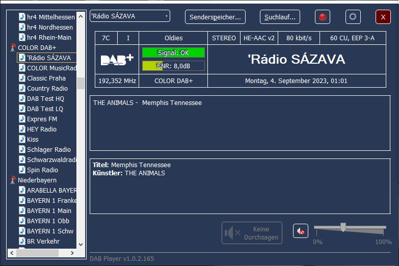Select Classic Praha station
The width and height of the screenshot is (399, 266).
tap(46, 78)
